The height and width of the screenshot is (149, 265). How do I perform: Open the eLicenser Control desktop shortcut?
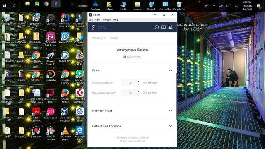pos(51,58)
